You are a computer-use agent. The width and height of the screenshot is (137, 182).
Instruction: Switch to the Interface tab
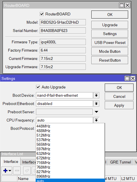(x=11, y=161)
